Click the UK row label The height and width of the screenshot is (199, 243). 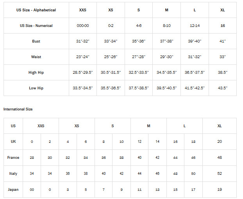(x=13, y=142)
